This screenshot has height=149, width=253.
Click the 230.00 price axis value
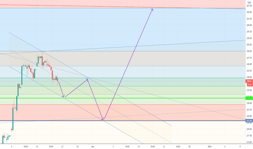(249, 103)
